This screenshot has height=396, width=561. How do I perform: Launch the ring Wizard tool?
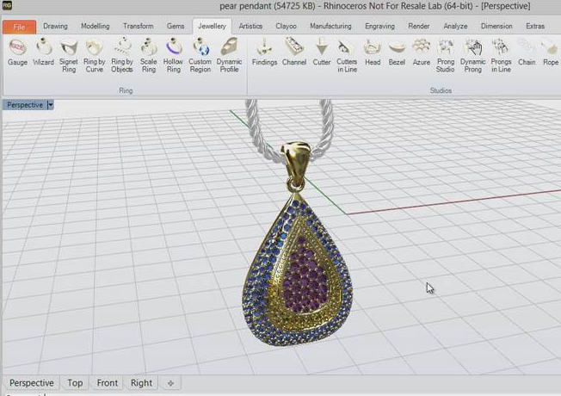pyautogui.click(x=43, y=53)
